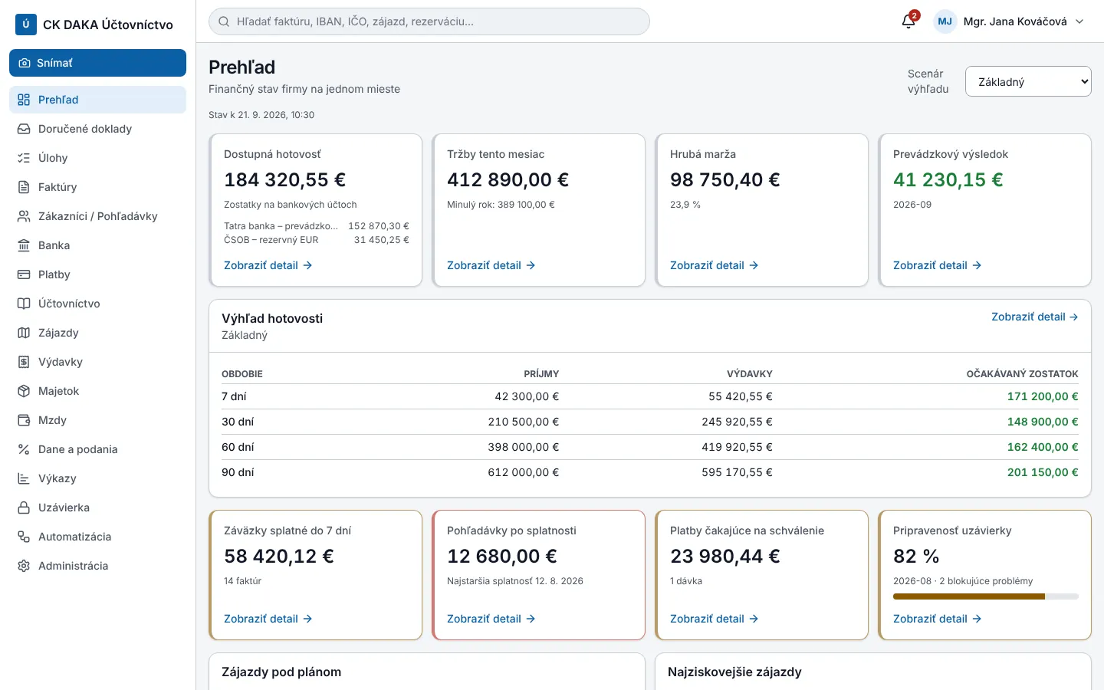This screenshot has height=690, width=1104.
Task: Click the Prehľad dashboard grid icon
Action: coord(24,100)
